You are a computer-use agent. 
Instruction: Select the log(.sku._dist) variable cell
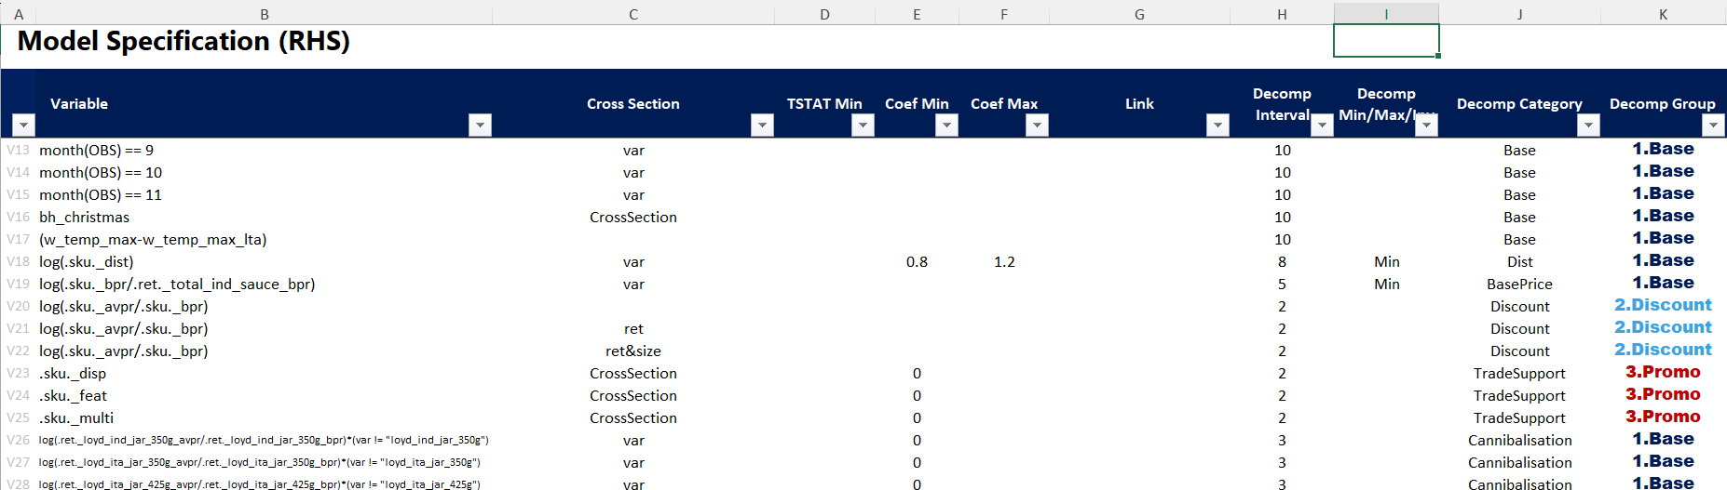(x=87, y=262)
